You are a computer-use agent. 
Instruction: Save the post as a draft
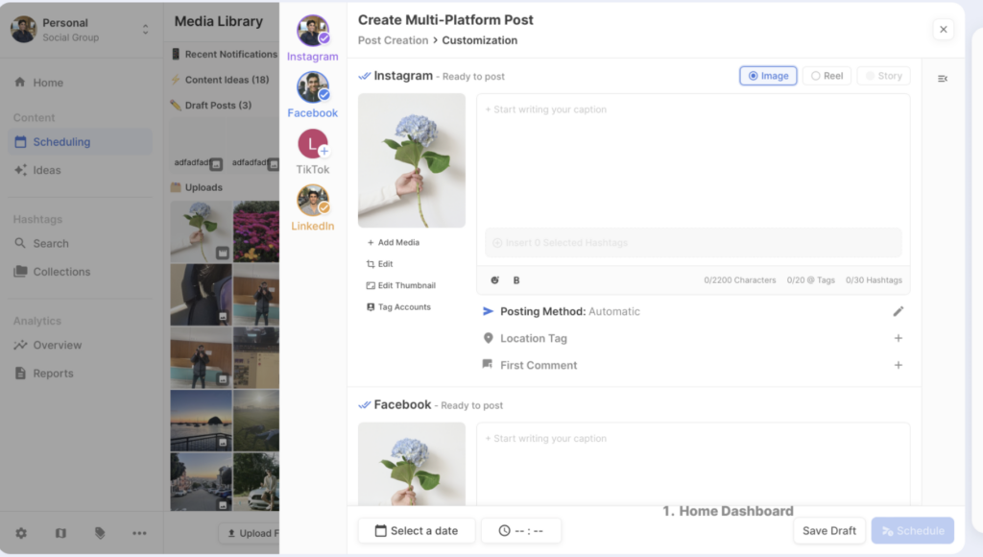[x=828, y=530]
